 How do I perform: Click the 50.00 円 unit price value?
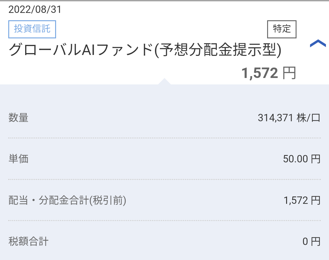point(302,159)
